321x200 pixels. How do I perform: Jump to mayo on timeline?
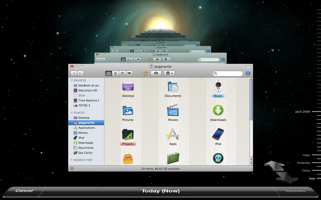[x=306, y=155]
